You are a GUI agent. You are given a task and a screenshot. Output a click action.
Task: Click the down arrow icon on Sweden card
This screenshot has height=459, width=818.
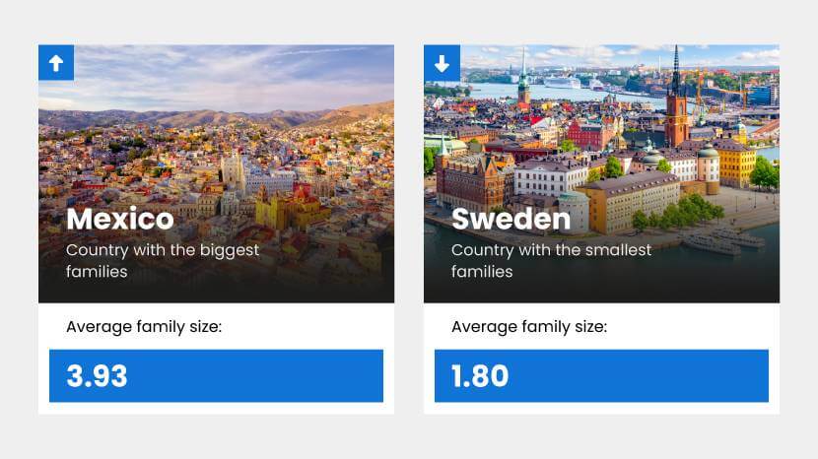tap(442, 63)
